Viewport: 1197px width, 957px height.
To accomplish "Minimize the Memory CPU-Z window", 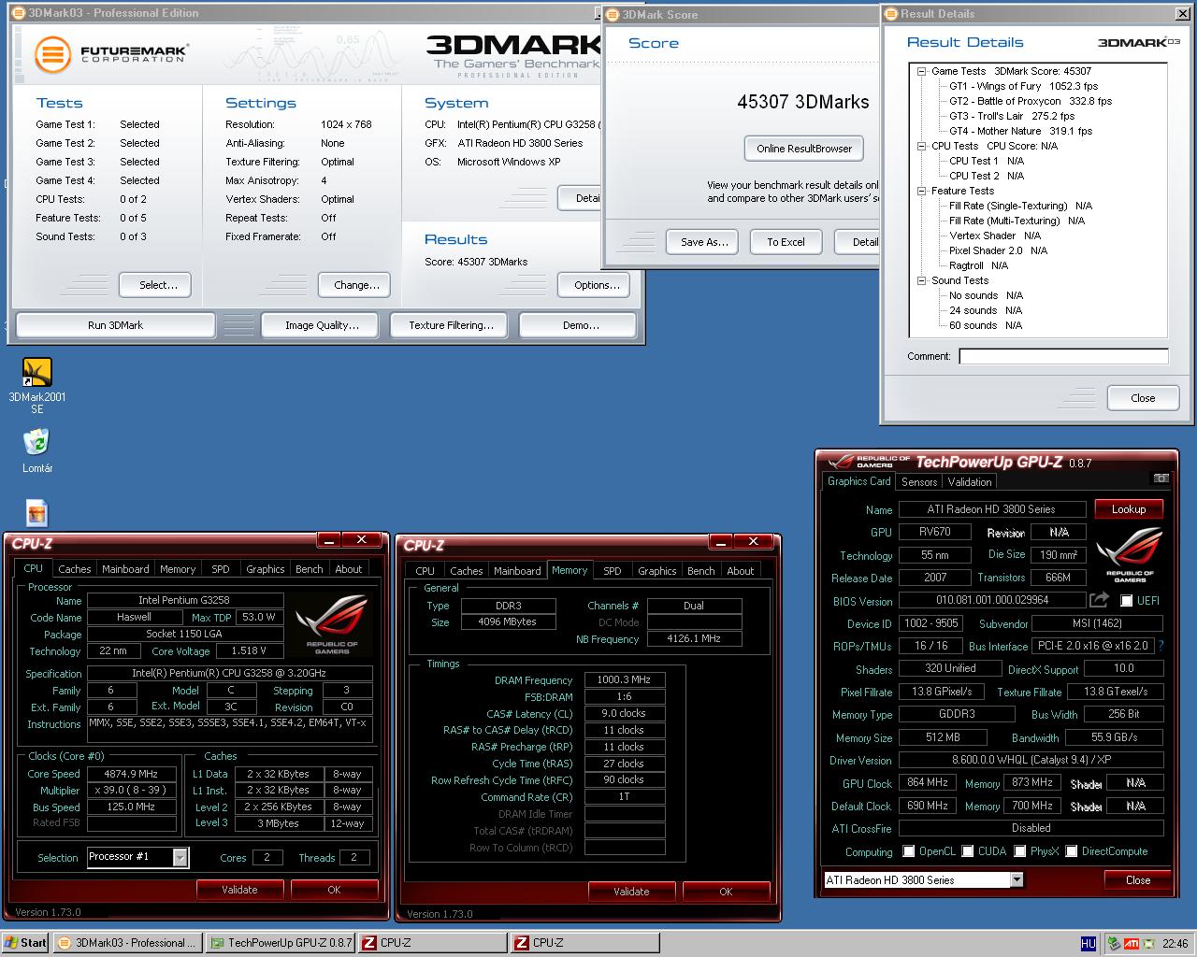I will pyautogui.click(x=720, y=542).
